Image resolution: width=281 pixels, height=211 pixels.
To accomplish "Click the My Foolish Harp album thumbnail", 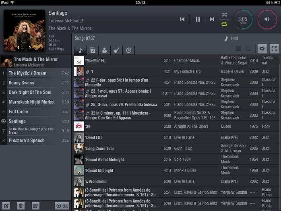I will point(79,71).
